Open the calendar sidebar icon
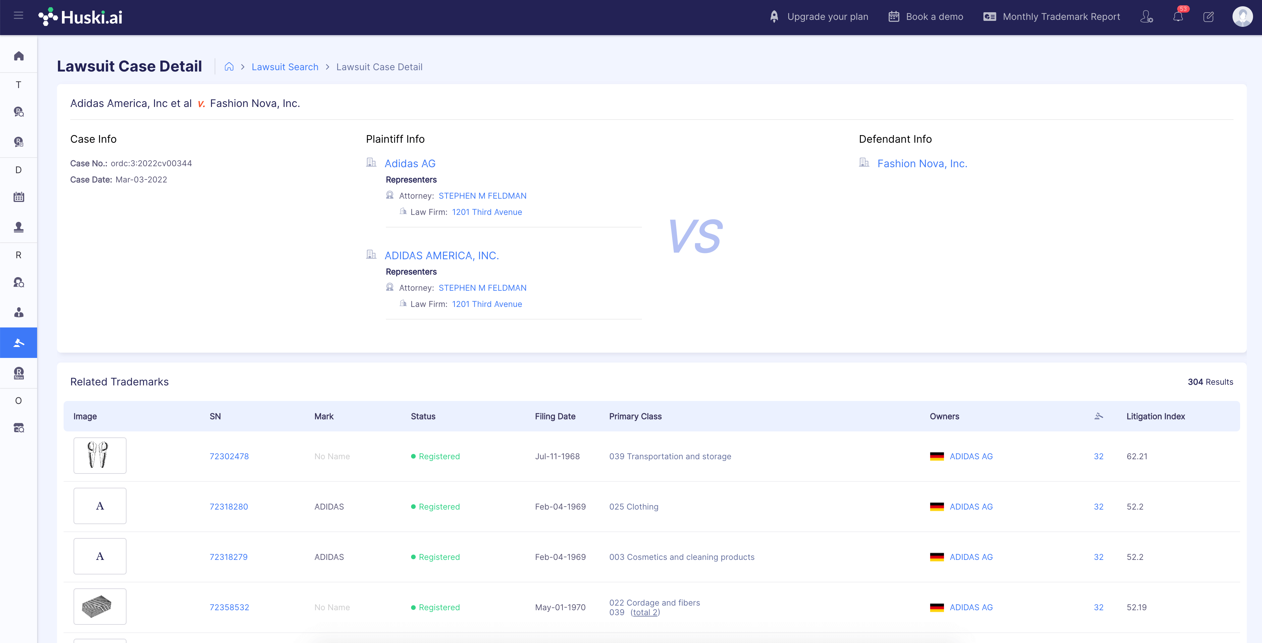The image size is (1262, 643). [19, 197]
